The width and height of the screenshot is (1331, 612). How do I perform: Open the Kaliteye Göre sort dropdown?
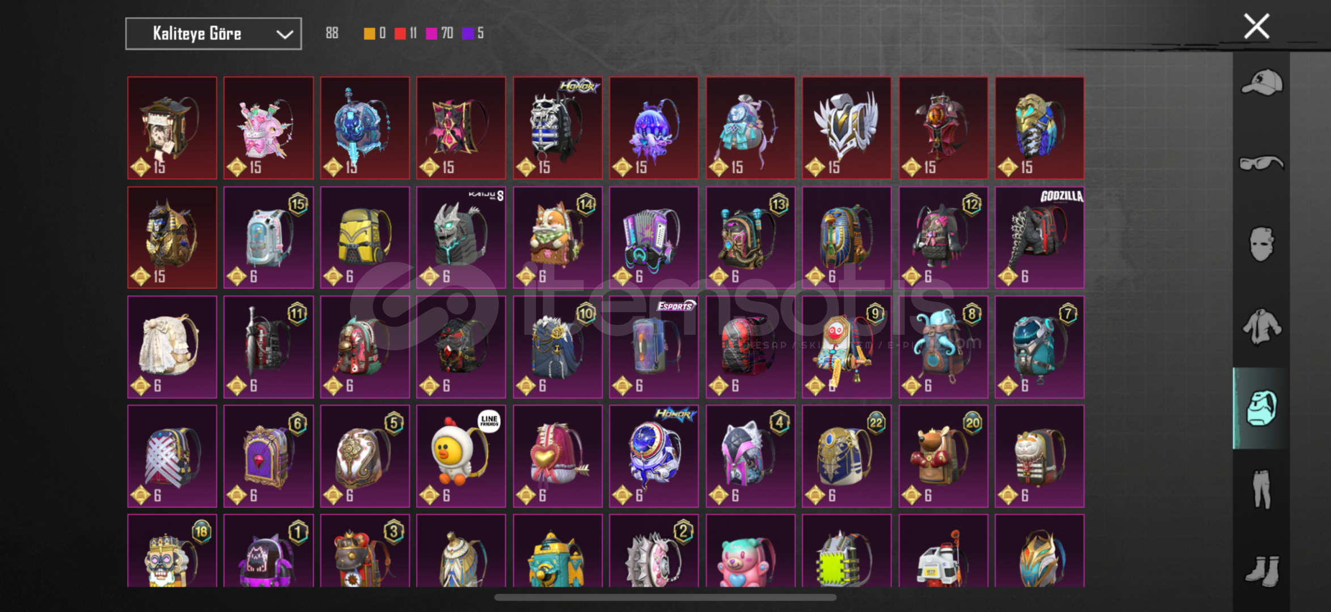point(213,34)
